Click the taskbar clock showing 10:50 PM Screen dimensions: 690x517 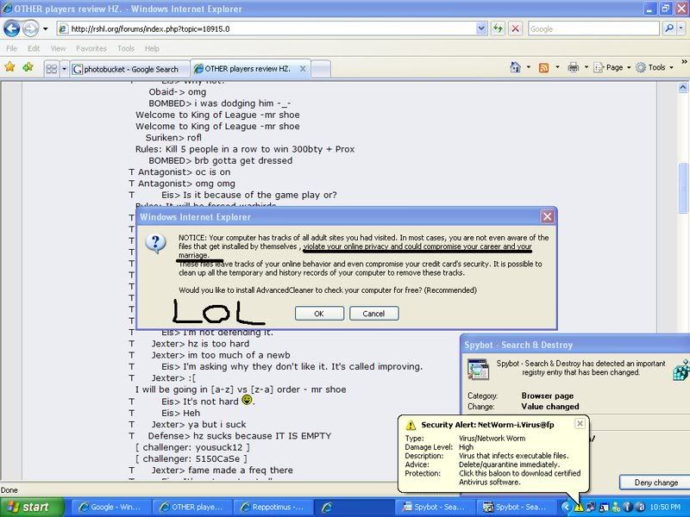(665, 508)
